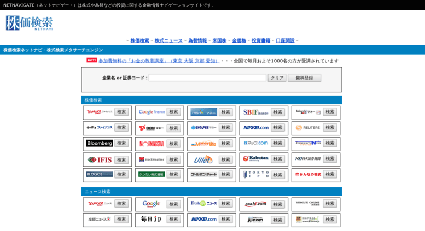Click the MSN マネー logo
Screen dimensions: 425x231
(x=203, y=112)
